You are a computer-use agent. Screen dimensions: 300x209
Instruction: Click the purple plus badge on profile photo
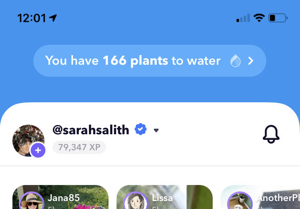tap(38, 150)
